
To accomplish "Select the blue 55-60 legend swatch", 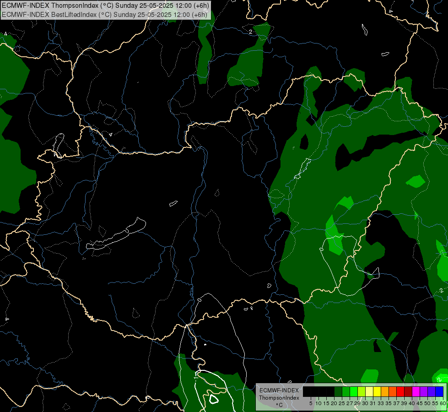I will click(439, 391).
